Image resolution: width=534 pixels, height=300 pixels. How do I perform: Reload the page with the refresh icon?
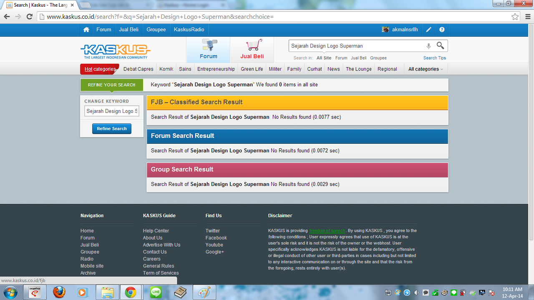click(x=29, y=17)
